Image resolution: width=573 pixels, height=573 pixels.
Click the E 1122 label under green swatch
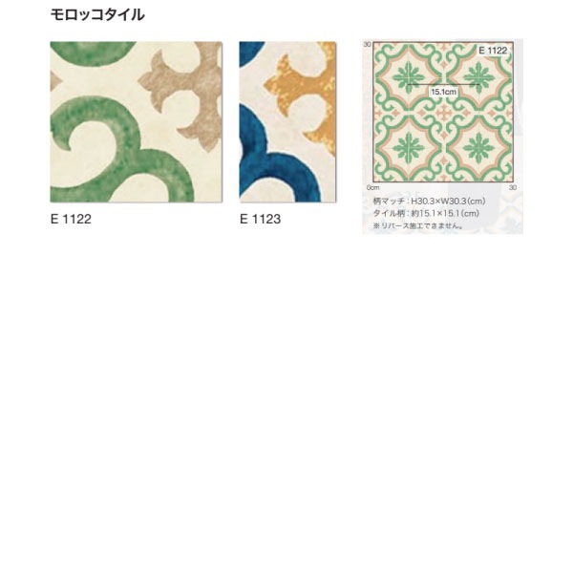(71, 219)
